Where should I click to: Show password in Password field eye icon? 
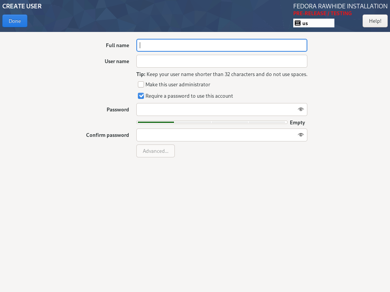[x=301, y=109]
